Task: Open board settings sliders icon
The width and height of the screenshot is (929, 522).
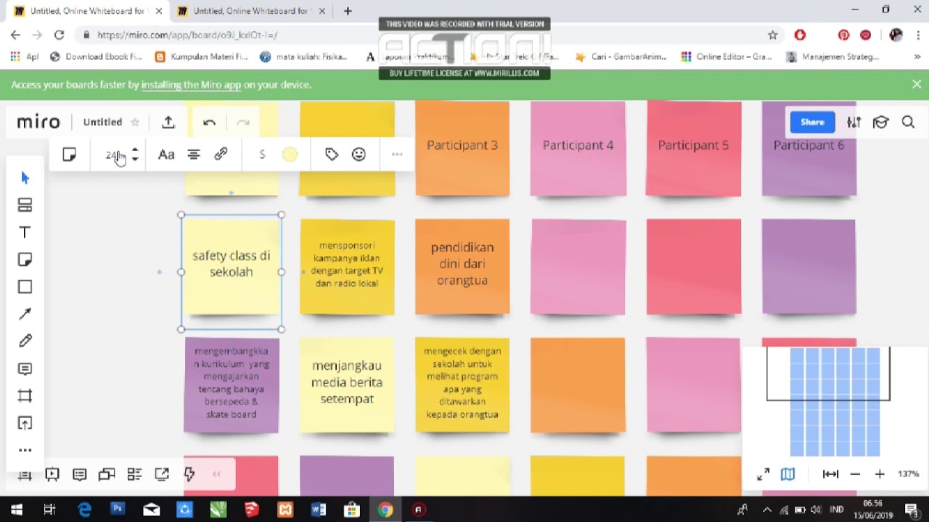Action: click(854, 123)
